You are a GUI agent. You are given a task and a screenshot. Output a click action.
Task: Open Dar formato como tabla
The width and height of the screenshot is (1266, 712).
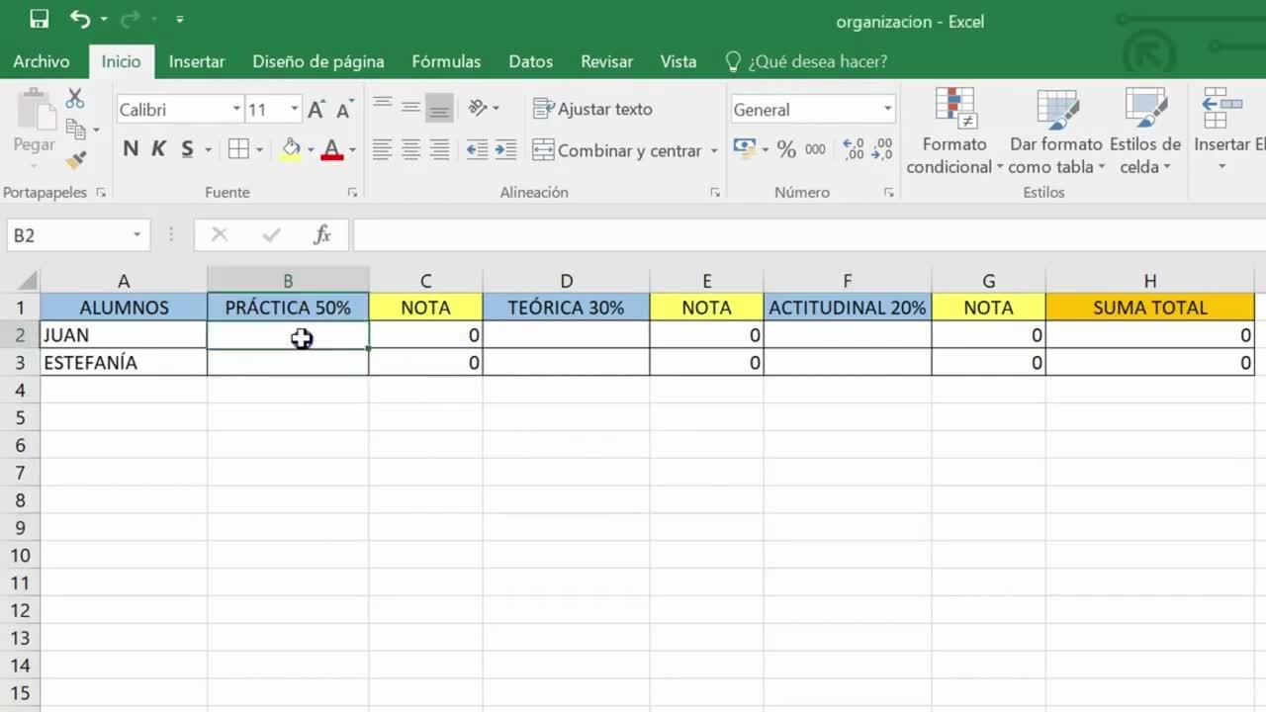(x=1056, y=133)
